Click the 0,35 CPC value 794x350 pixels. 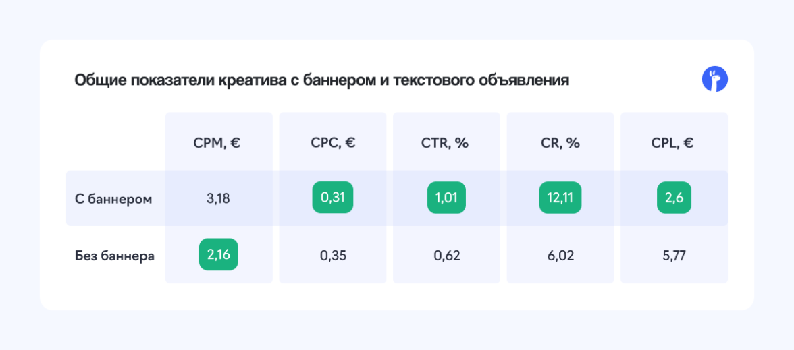coord(333,256)
